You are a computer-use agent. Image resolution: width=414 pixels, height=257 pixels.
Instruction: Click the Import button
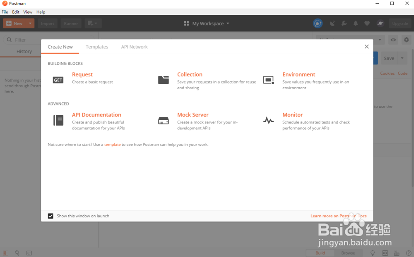48,24
